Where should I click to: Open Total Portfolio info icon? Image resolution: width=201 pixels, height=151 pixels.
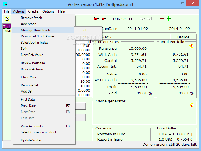click(x=191, y=46)
